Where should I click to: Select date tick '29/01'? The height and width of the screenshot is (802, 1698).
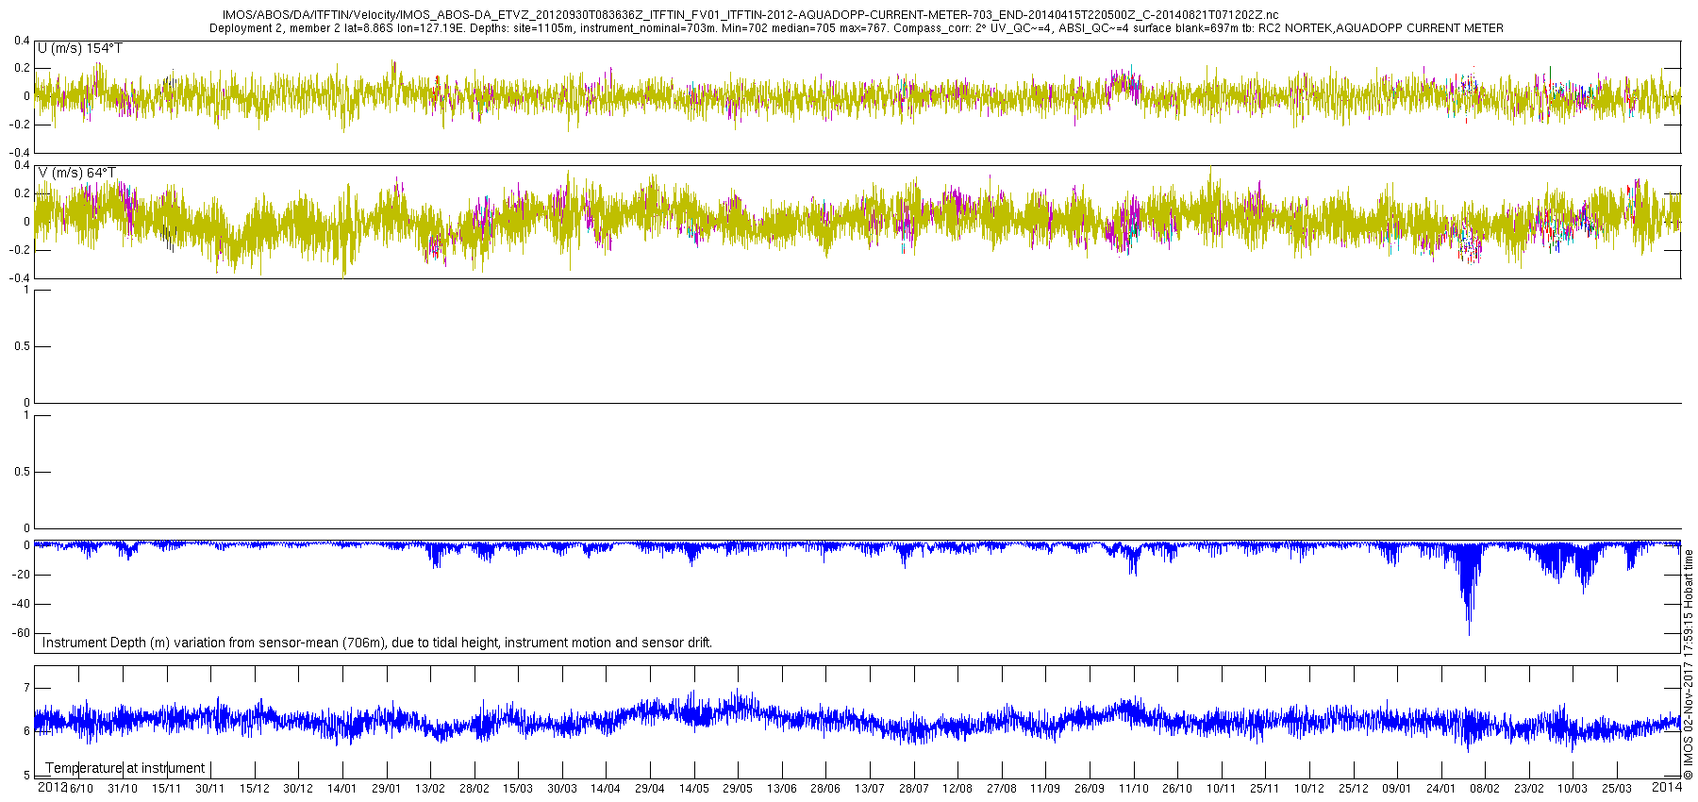pos(387,789)
